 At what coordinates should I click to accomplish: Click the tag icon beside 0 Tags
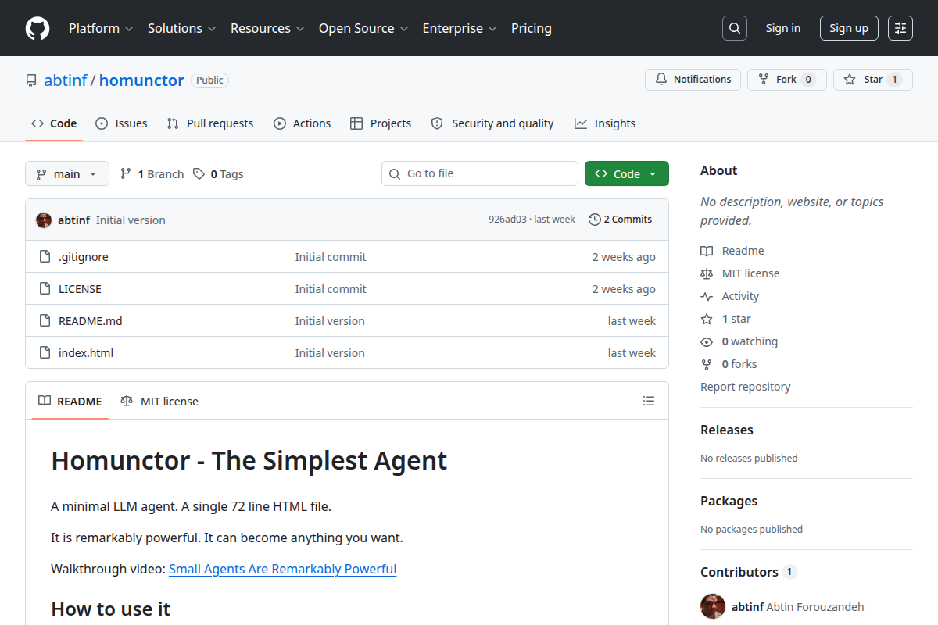pos(199,174)
